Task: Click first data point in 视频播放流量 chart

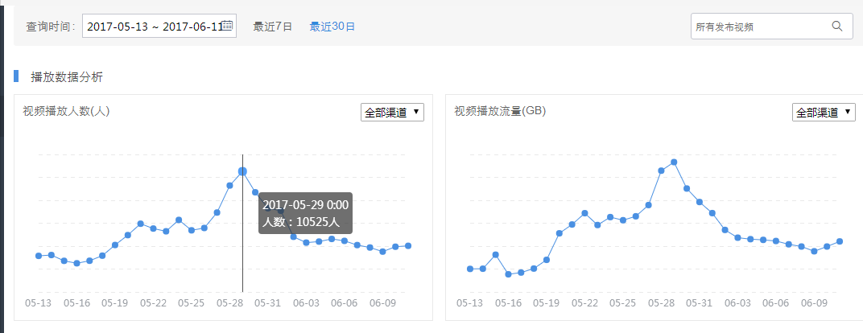Action: tap(470, 269)
